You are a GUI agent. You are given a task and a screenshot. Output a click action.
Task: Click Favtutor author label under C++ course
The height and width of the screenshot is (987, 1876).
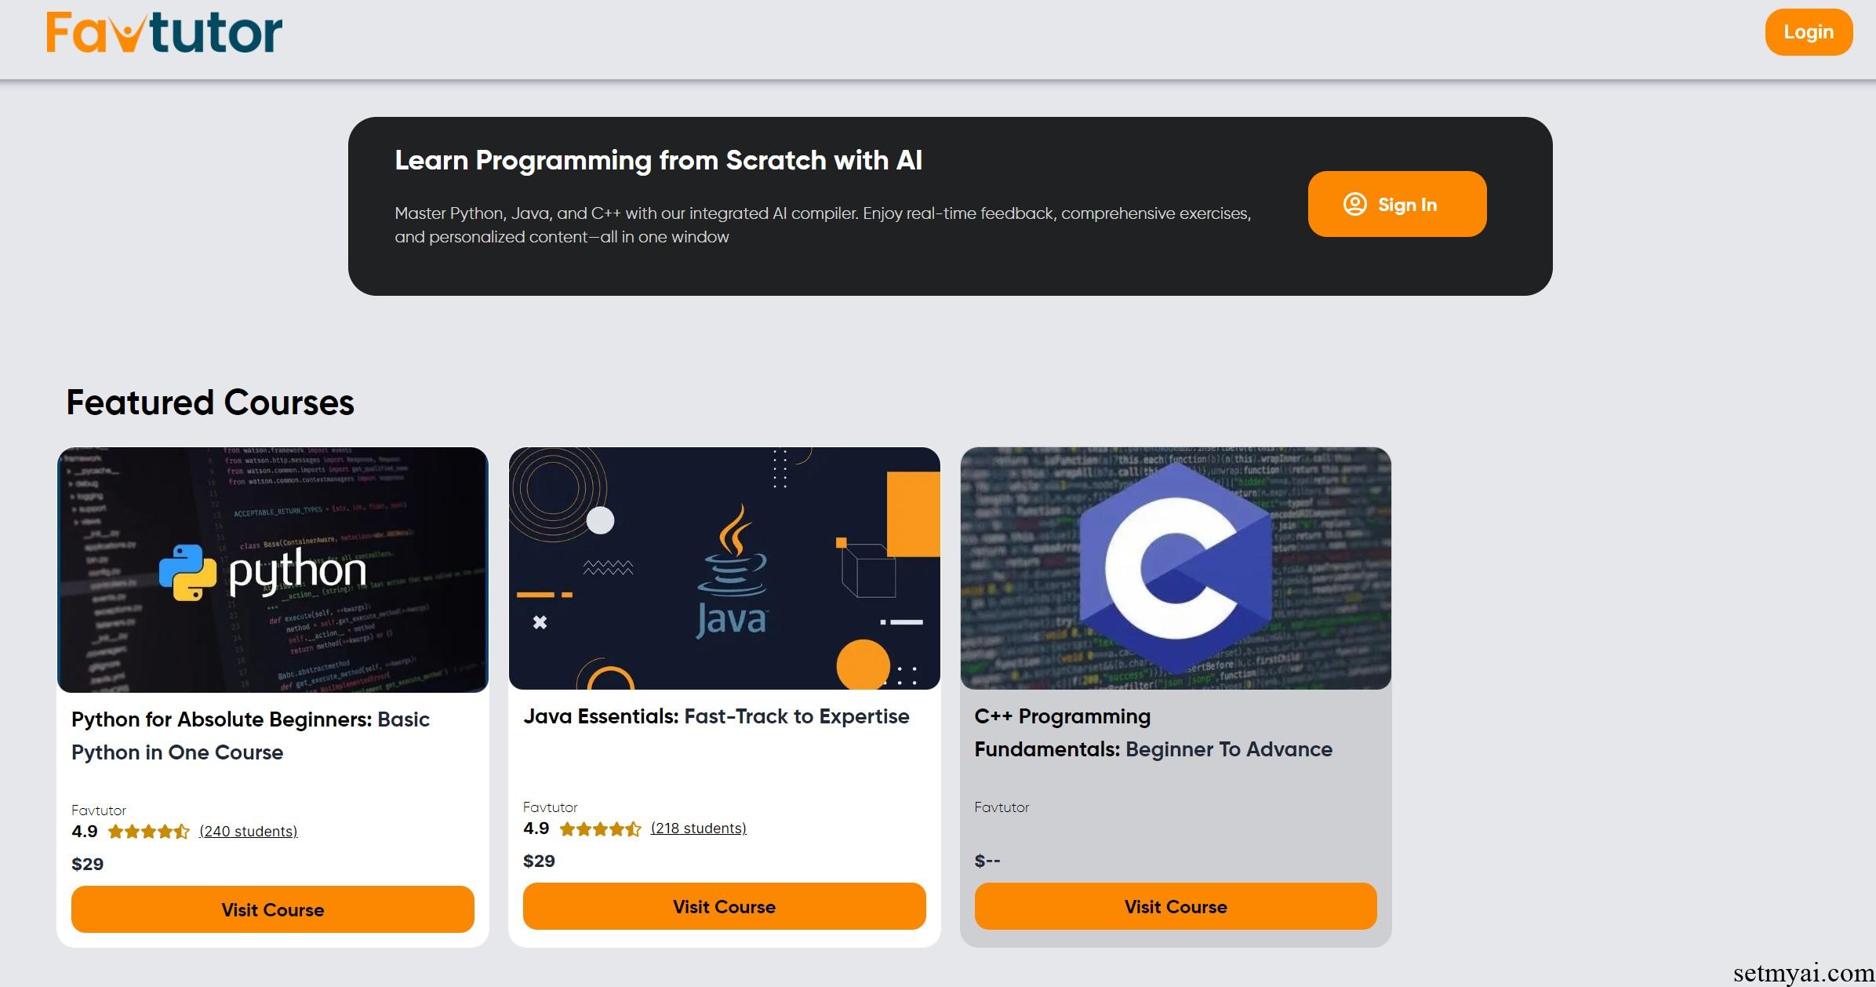pyautogui.click(x=1002, y=807)
